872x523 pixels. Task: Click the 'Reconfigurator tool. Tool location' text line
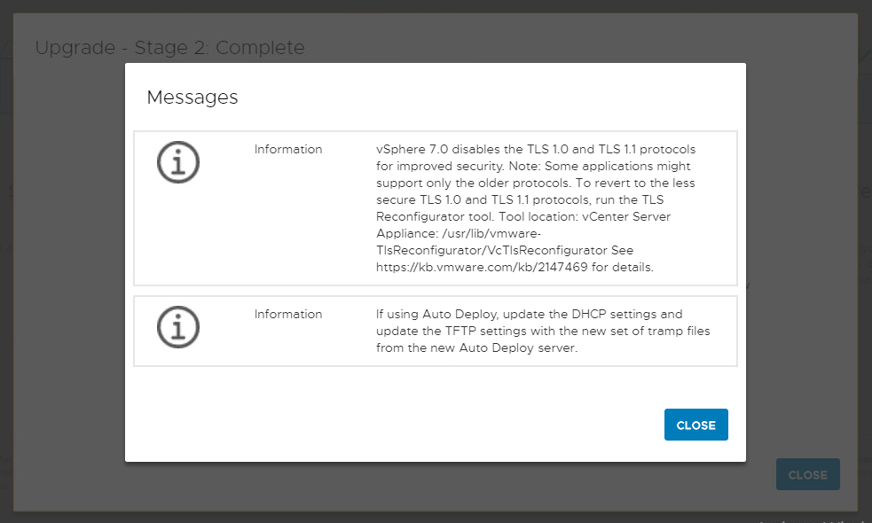(x=523, y=217)
